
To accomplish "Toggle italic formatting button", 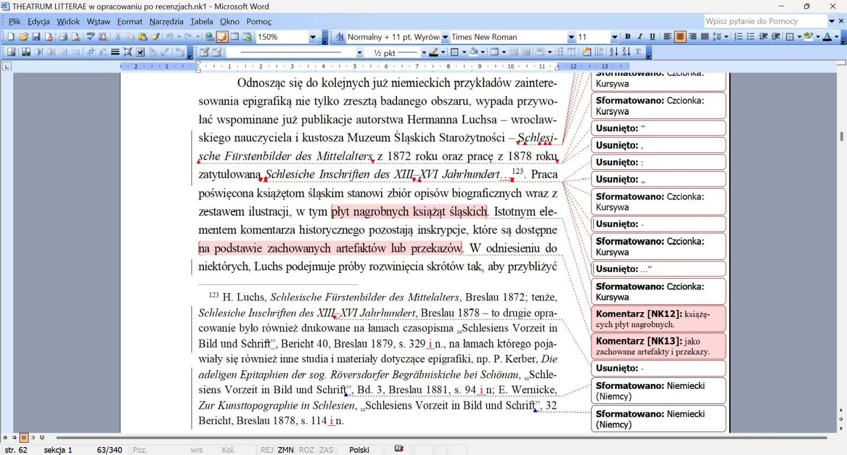I will [x=640, y=37].
